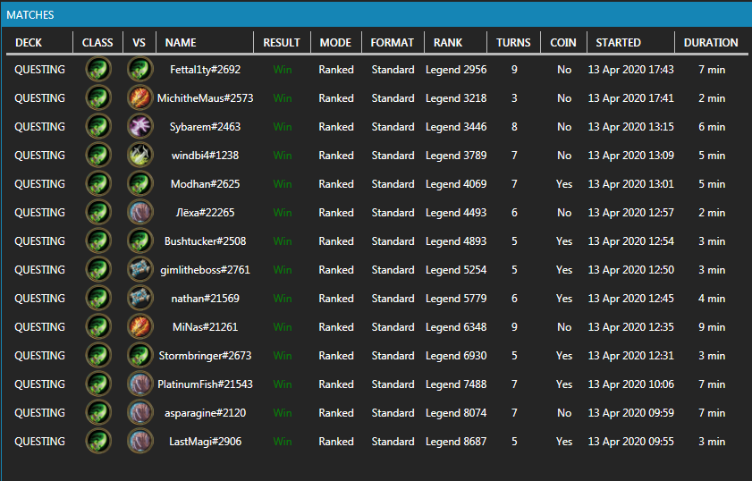
Task: Click player class icon in Fettal1ty#2692 row
Action: [x=98, y=70]
